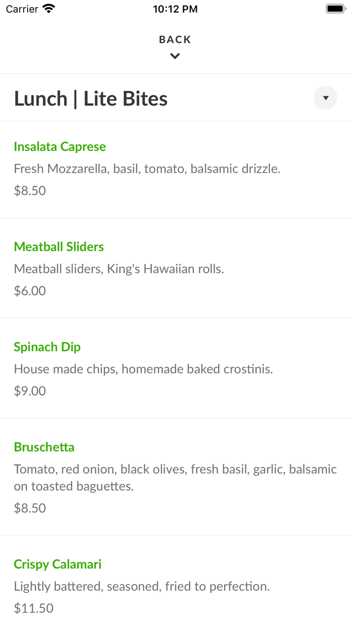351x625 pixels.
Task: Tap the $9.00 Spinach Dip price
Action: tap(30, 391)
